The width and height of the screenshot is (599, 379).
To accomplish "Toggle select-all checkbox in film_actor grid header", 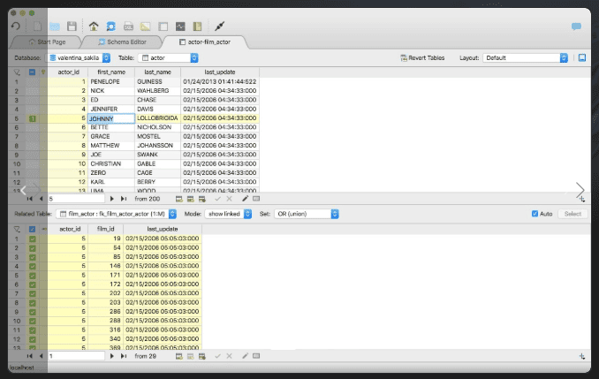I will [x=32, y=229].
